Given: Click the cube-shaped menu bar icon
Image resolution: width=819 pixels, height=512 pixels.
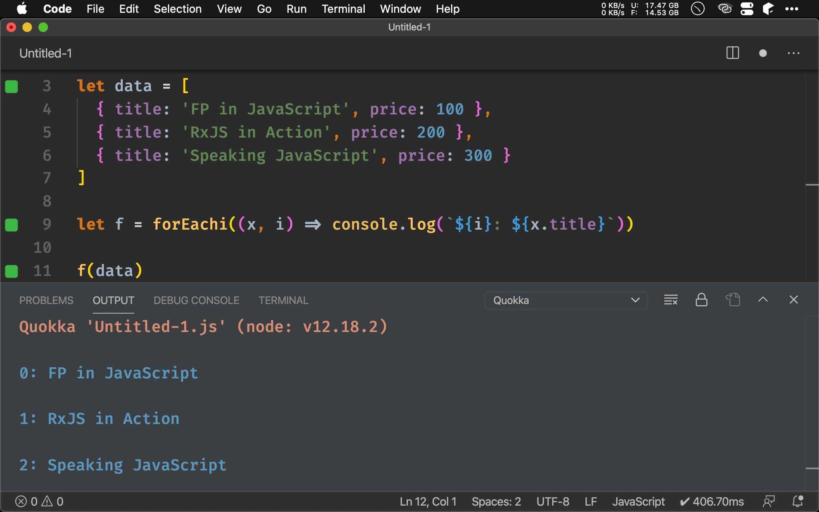Looking at the screenshot, I should point(768,9).
